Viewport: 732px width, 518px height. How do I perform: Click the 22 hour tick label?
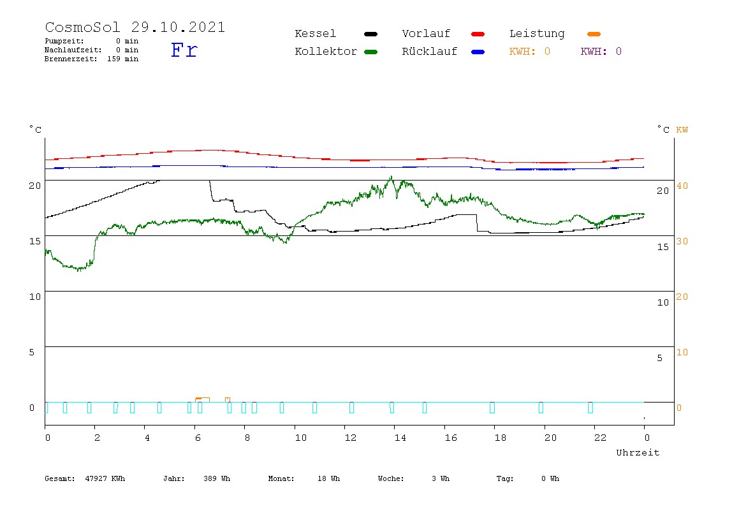coord(601,438)
